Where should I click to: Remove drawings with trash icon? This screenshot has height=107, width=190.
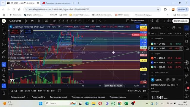pyautogui.click(x=4, y=93)
